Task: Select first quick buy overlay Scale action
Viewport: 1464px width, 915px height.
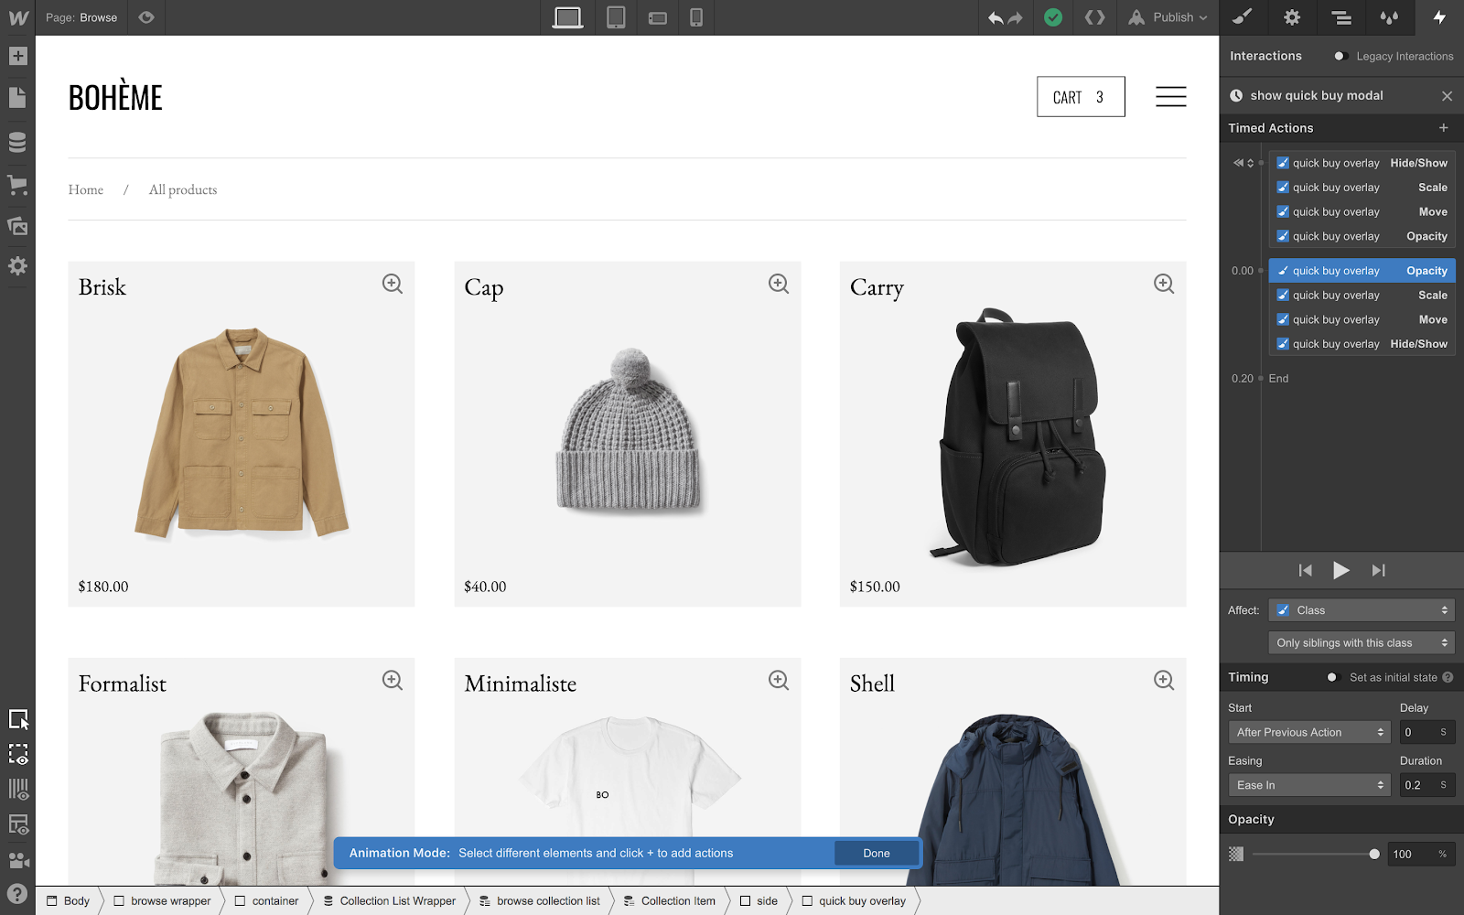Action: click(1362, 188)
